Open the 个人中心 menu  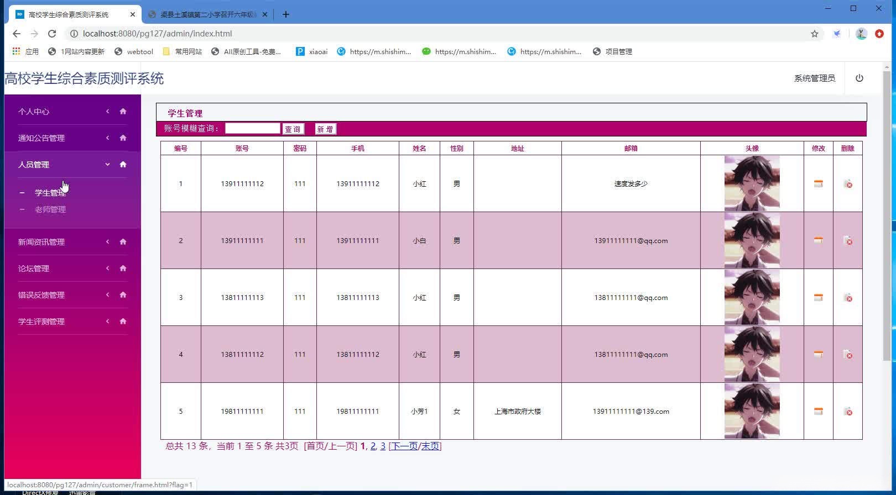point(34,112)
